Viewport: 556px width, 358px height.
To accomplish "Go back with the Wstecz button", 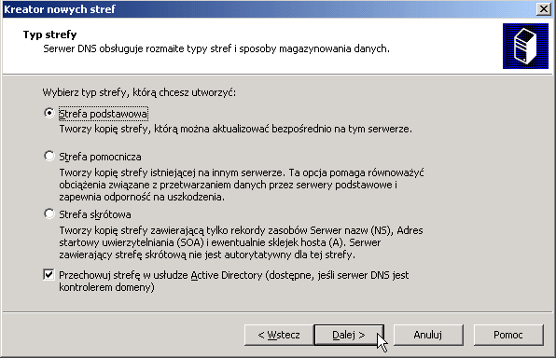I will tap(279, 335).
